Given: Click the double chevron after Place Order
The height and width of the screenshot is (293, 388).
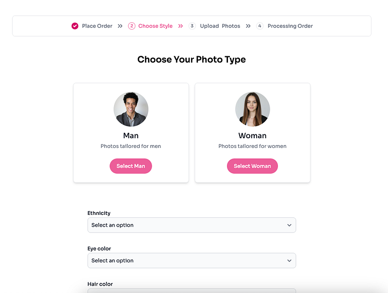Looking at the screenshot, I should point(120,26).
